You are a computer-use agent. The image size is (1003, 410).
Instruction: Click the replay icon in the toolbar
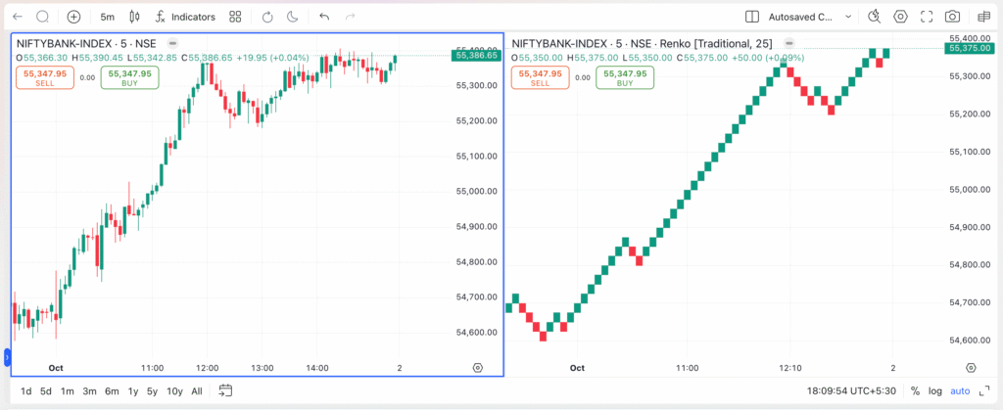pyautogui.click(x=268, y=17)
